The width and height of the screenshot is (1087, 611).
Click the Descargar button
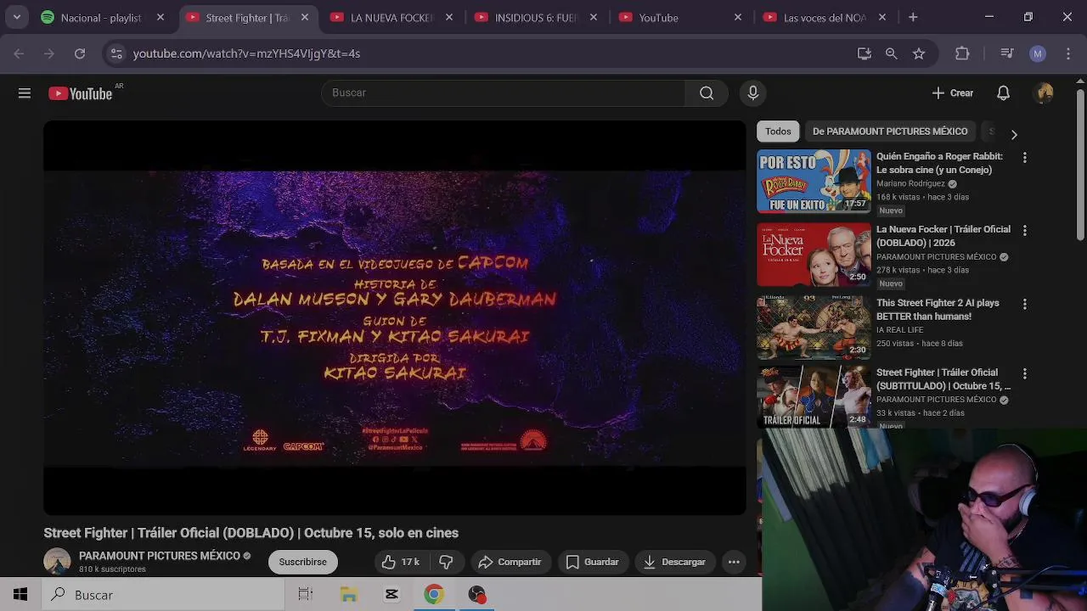[675, 562]
